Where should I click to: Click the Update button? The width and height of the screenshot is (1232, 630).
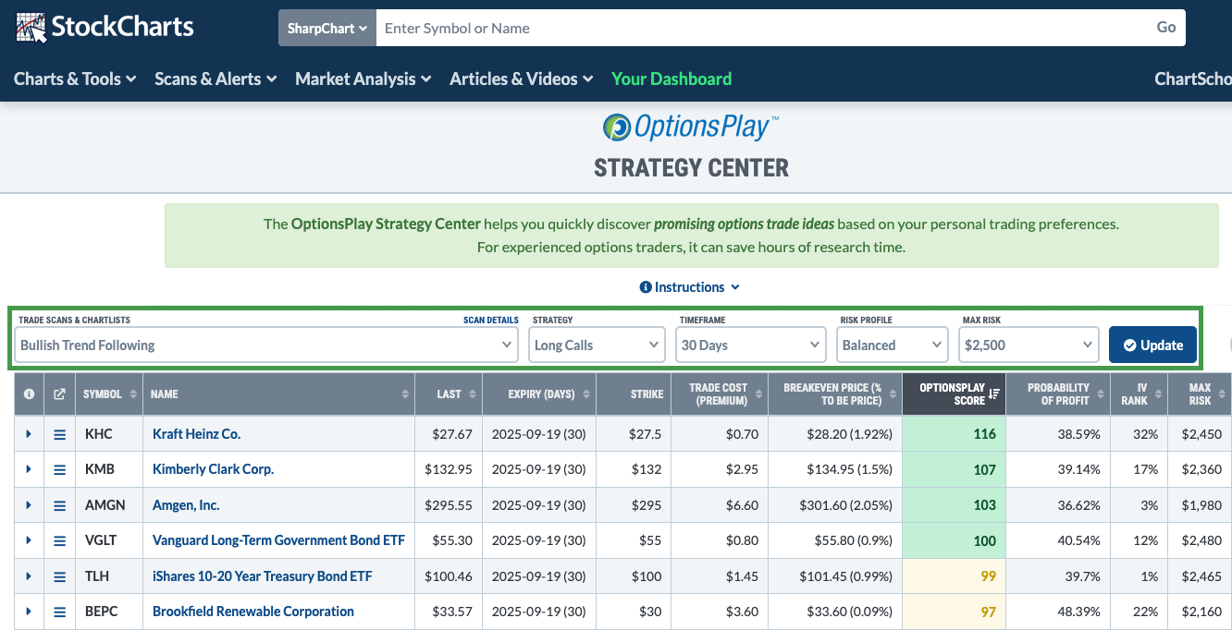[1152, 345]
